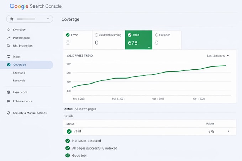Click the home icon in property selector
The image size is (242, 161).
point(12,19)
